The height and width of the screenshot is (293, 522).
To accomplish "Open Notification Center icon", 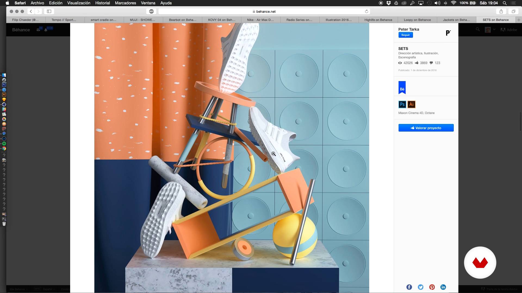I will [513, 3].
